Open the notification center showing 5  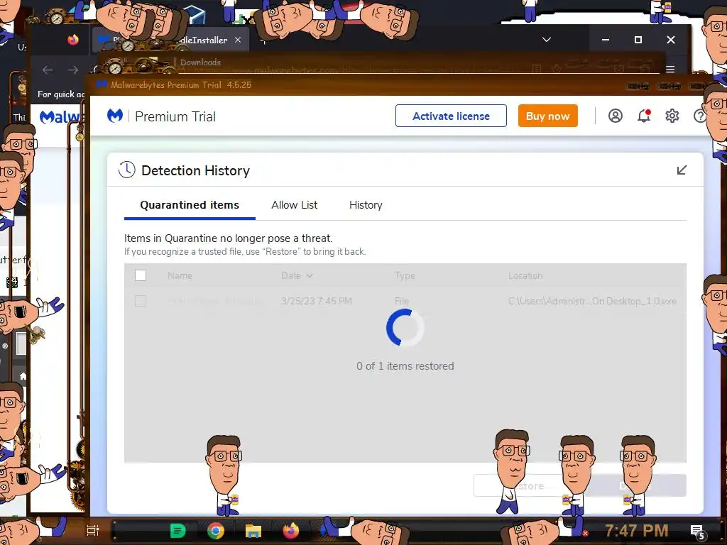pos(697,532)
